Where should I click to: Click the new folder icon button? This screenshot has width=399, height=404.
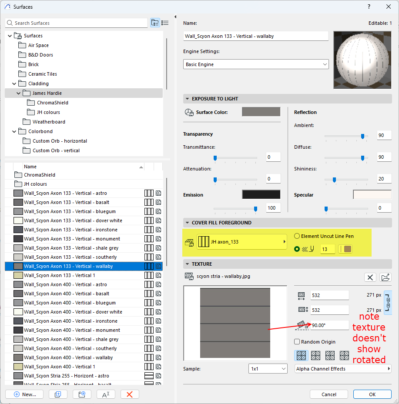pos(82,394)
